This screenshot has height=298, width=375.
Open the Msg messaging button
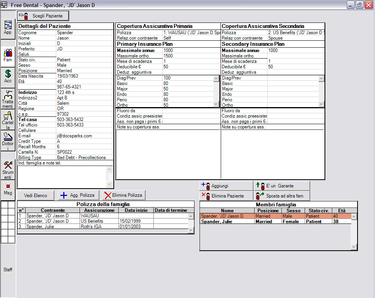[x=8, y=190]
